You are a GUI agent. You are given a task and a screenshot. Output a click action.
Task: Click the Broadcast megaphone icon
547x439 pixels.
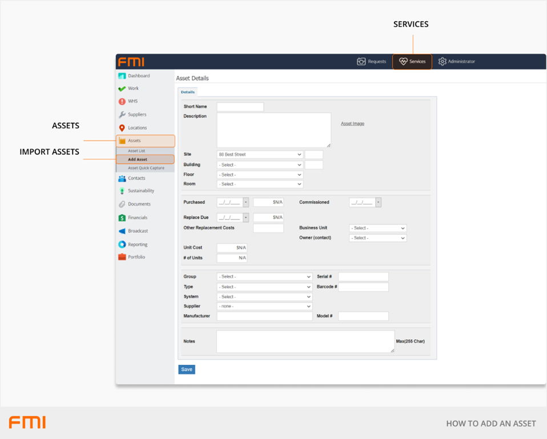[x=122, y=231]
